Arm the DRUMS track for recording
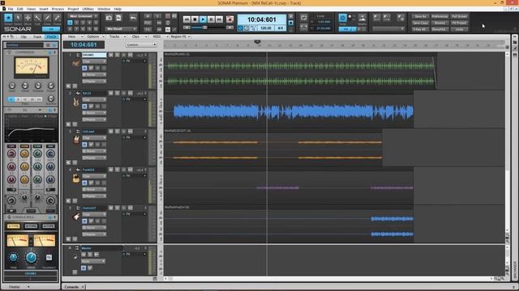 coord(123,55)
